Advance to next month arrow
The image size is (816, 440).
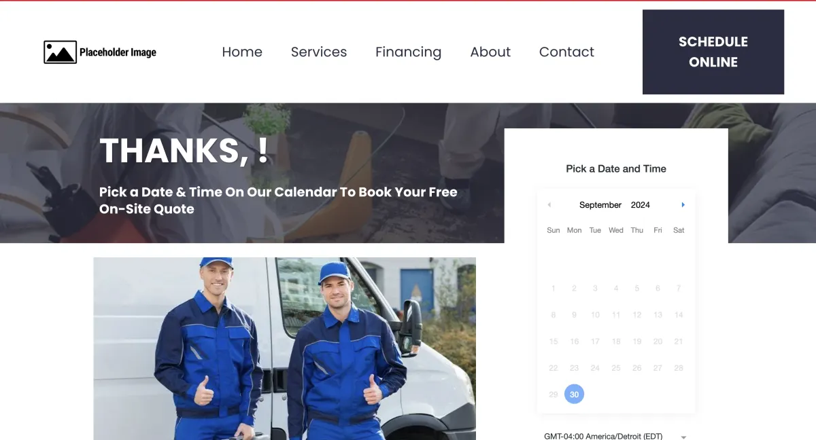click(x=683, y=205)
